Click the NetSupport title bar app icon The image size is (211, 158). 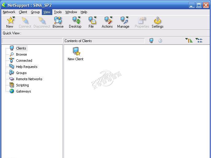[4, 5]
